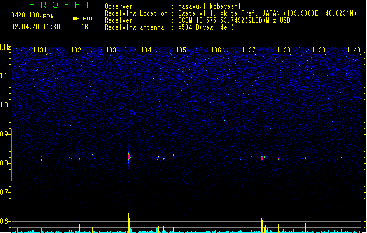The height and width of the screenshot is (233, 367).
Task: Click the 1135 time marker
Action: (179, 50)
